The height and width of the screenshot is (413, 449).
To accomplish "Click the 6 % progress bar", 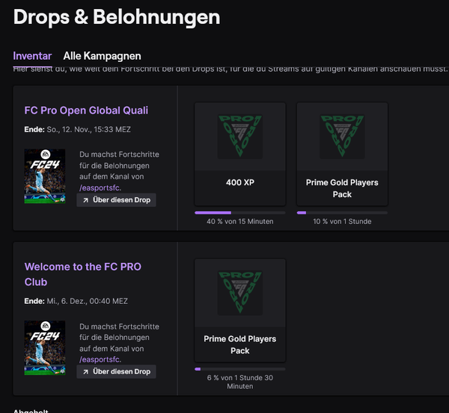I will [x=240, y=369].
